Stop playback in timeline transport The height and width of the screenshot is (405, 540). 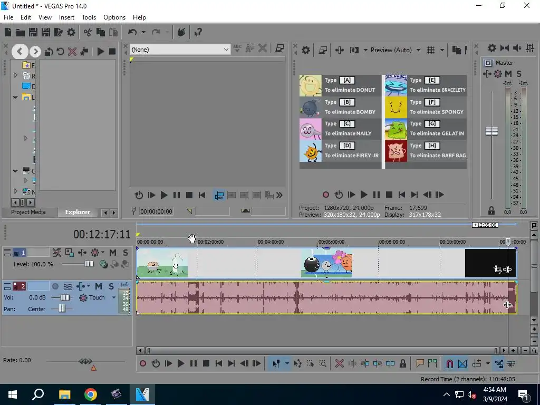click(x=206, y=363)
